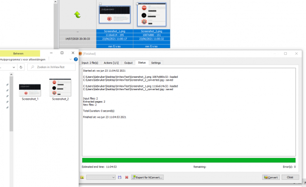306x187 pixels.
Task: Click the Zoeken in XnViewTest search field
Action: click(x=51, y=67)
